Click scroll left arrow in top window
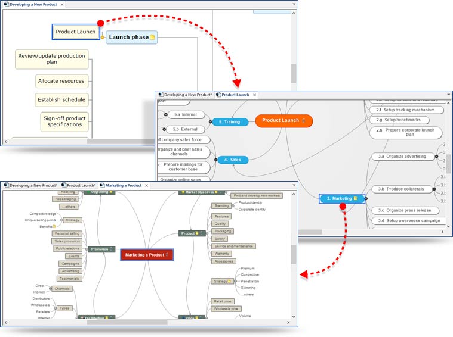 6,141
